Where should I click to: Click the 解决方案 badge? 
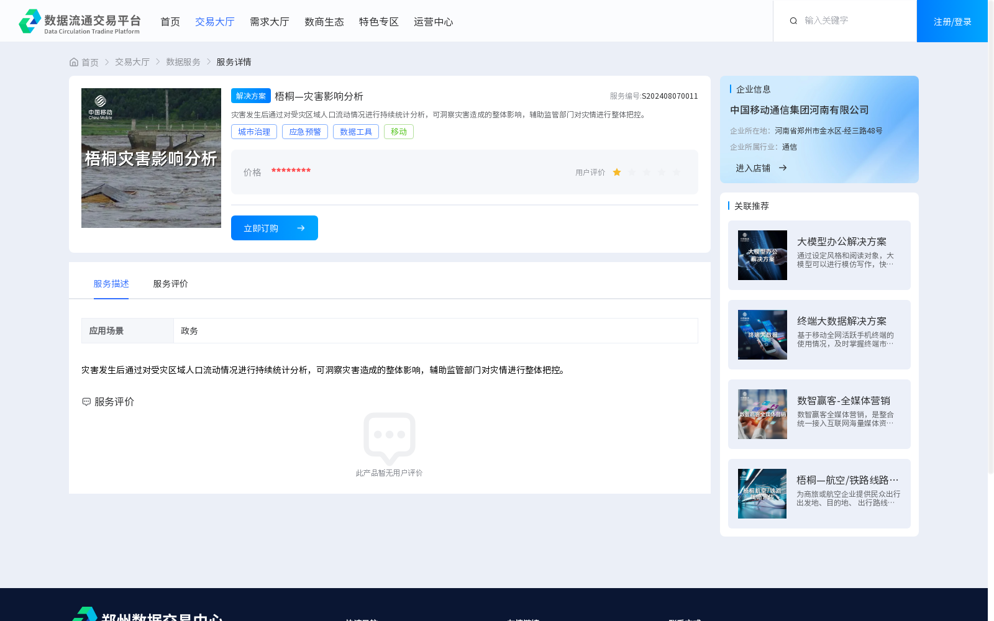tap(251, 96)
